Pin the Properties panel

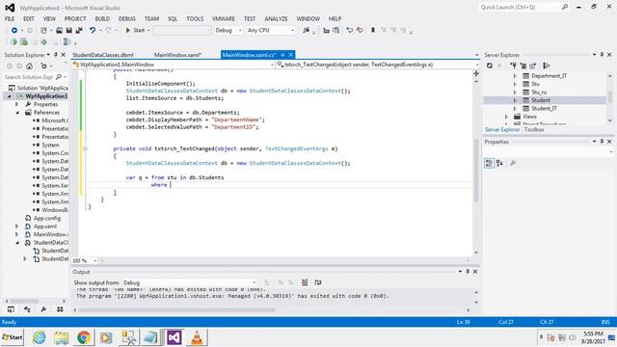coord(602,142)
